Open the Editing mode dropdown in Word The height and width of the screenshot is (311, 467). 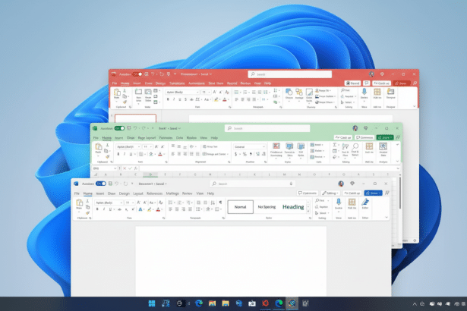coord(330,193)
